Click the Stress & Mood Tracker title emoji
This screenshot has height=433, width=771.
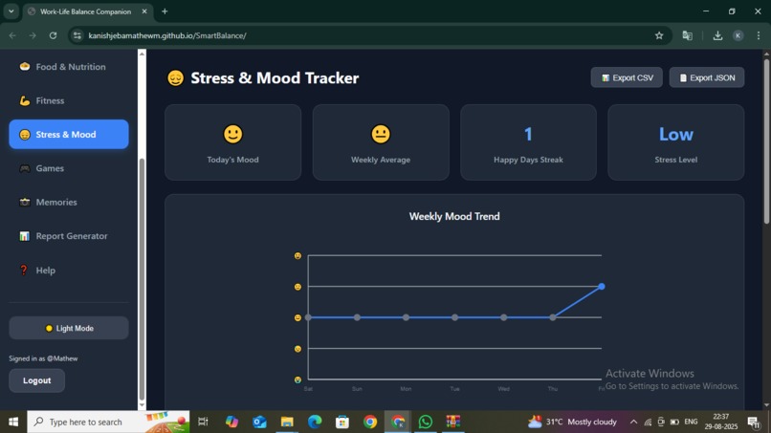point(176,77)
